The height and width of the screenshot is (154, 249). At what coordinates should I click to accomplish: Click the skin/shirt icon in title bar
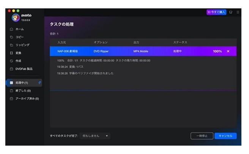click(x=231, y=12)
